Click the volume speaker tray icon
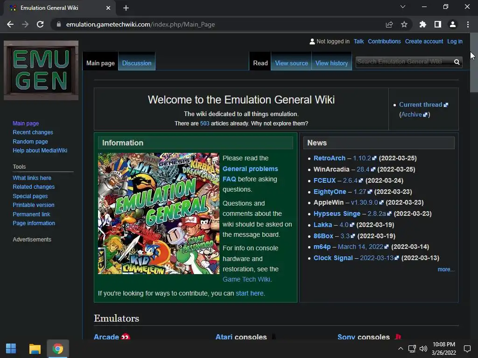 [x=423, y=349]
